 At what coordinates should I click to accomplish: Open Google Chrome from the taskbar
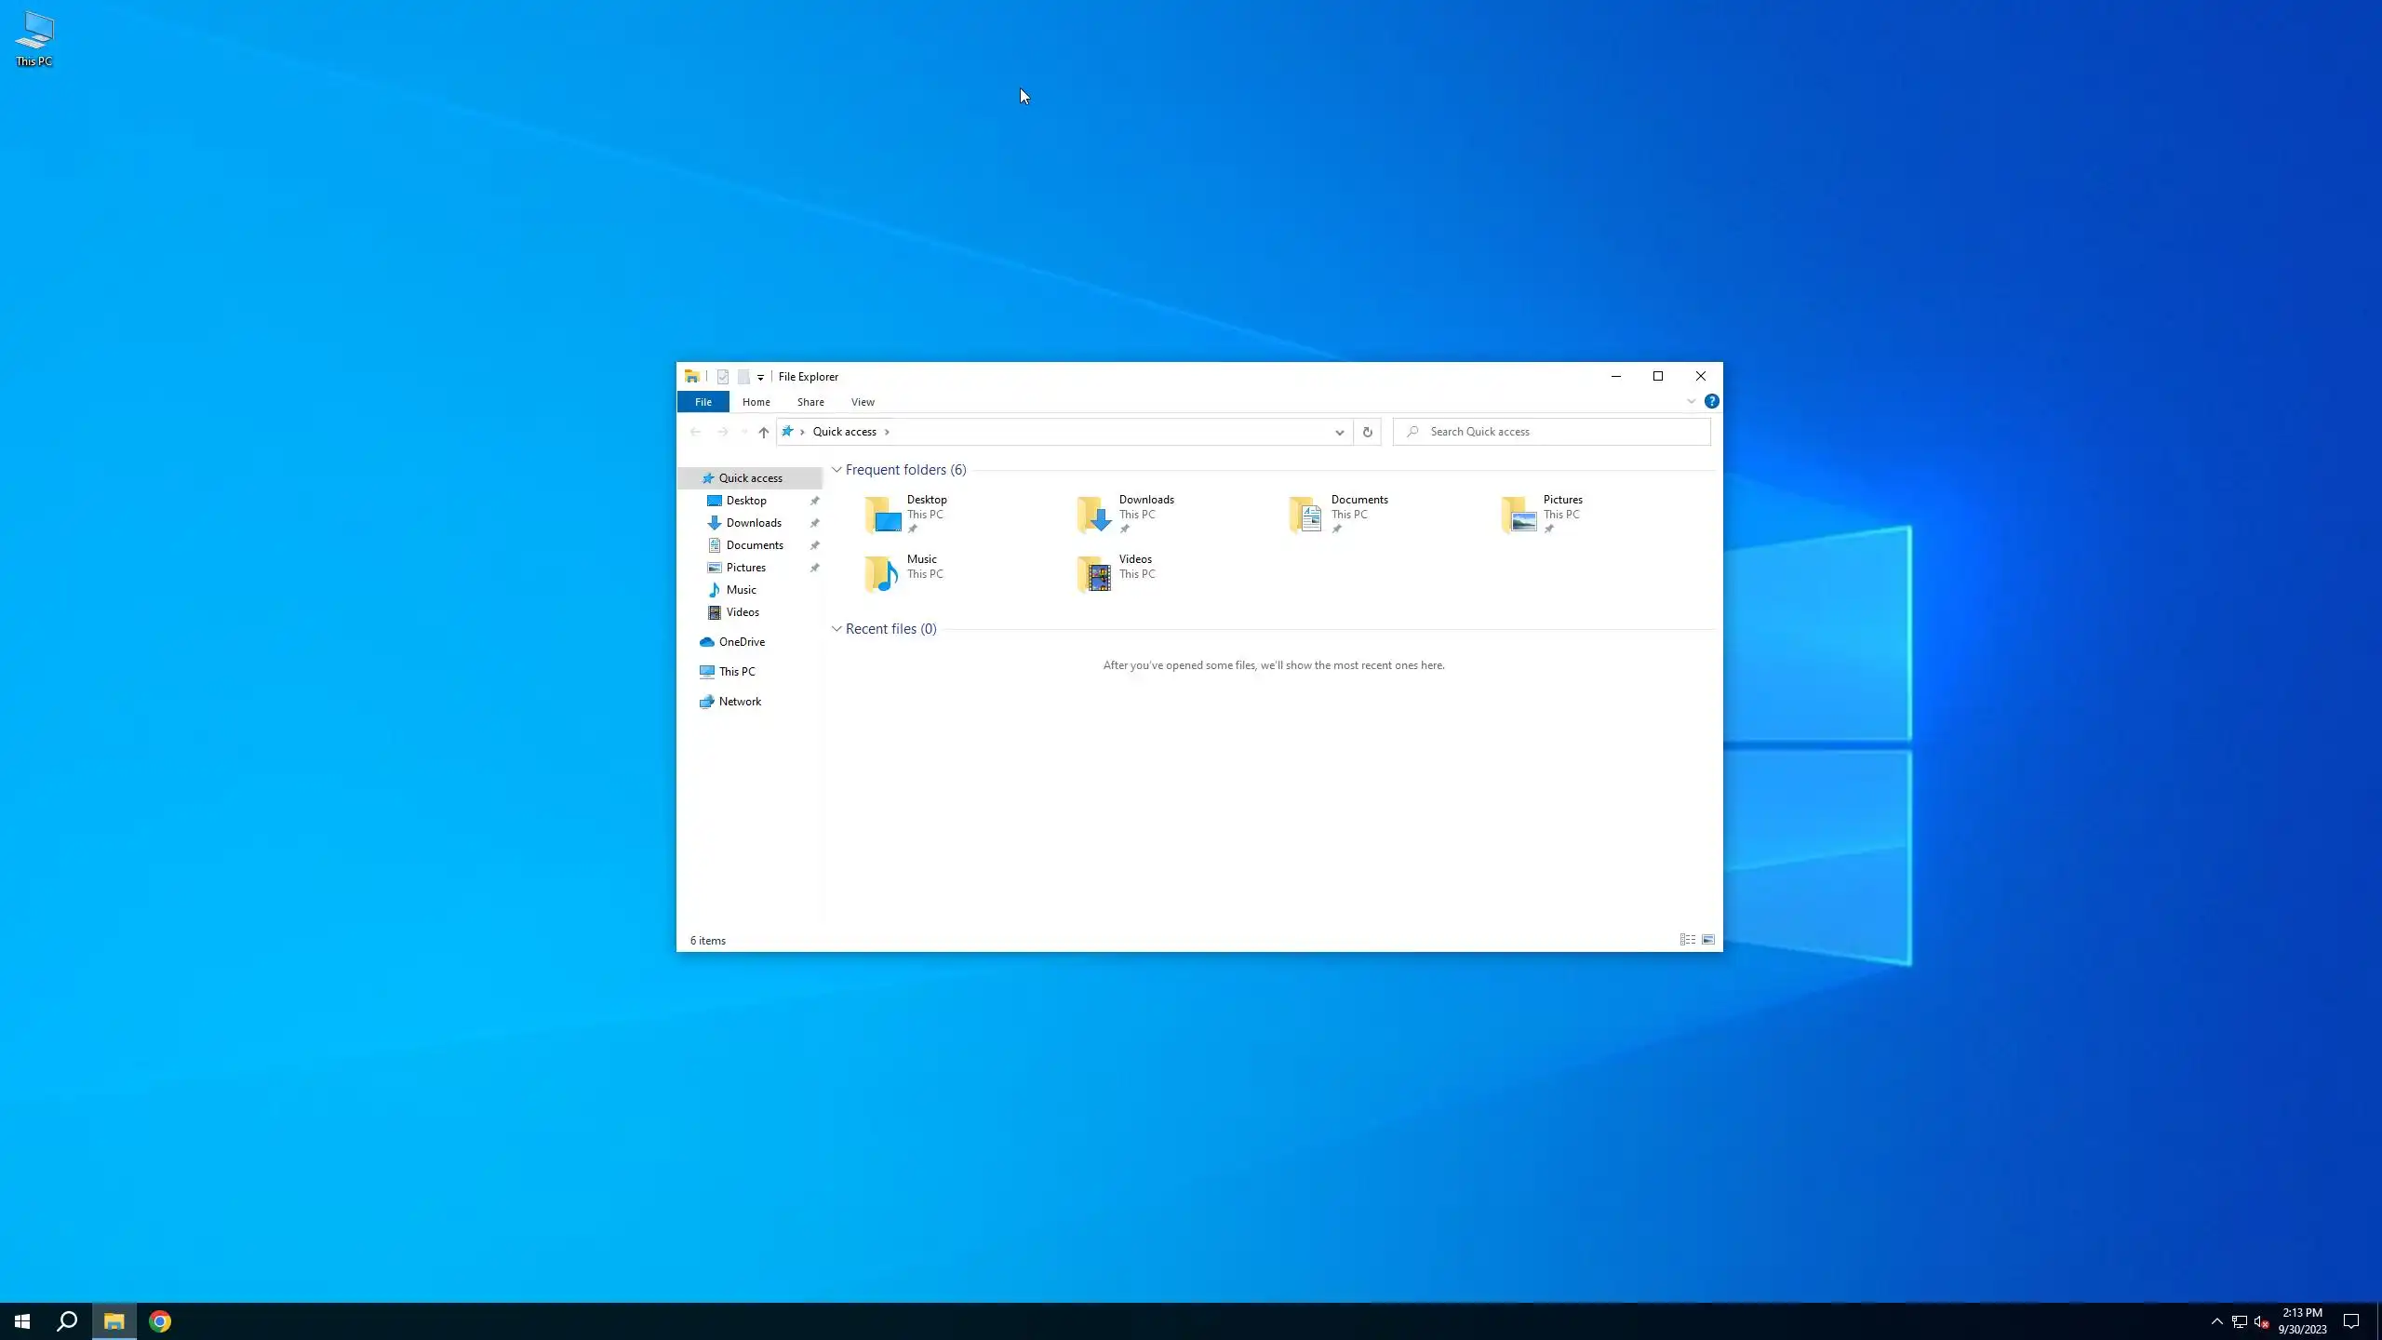click(160, 1321)
